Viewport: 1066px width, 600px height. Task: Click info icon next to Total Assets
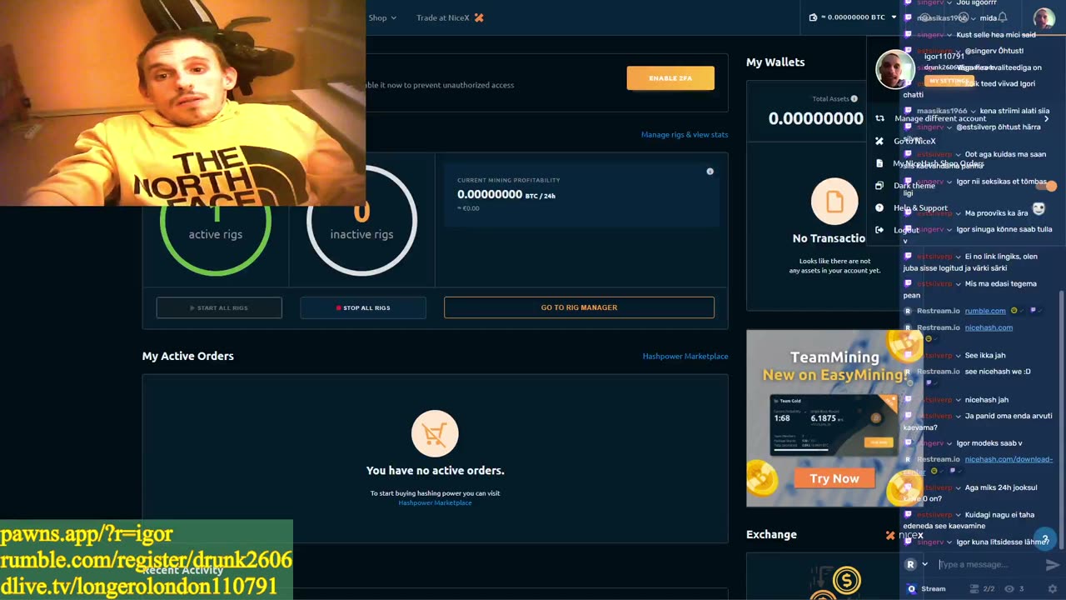[x=854, y=98]
